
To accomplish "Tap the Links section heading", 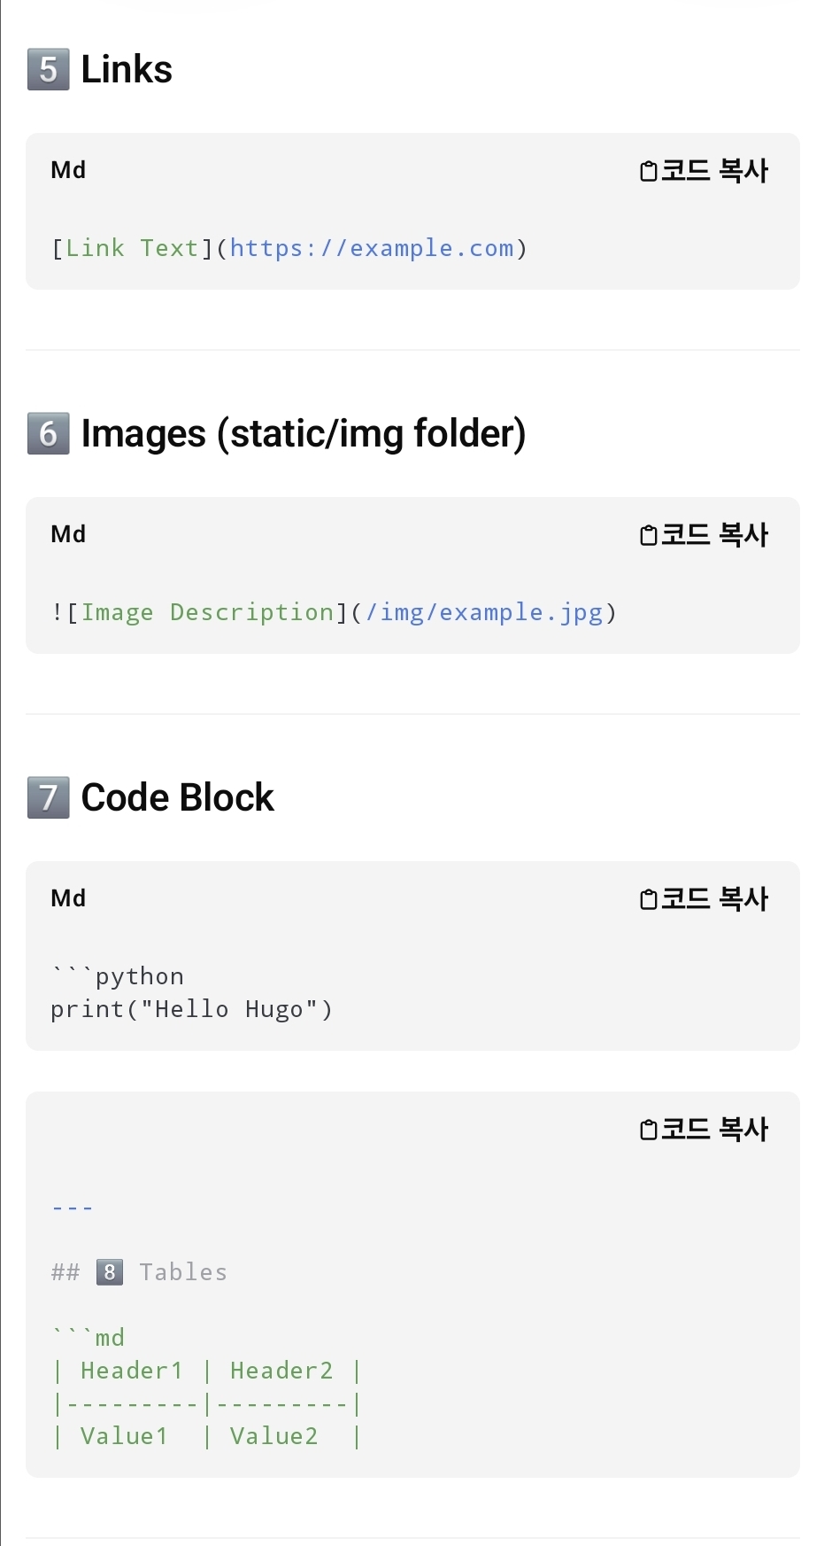I will (x=127, y=70).
